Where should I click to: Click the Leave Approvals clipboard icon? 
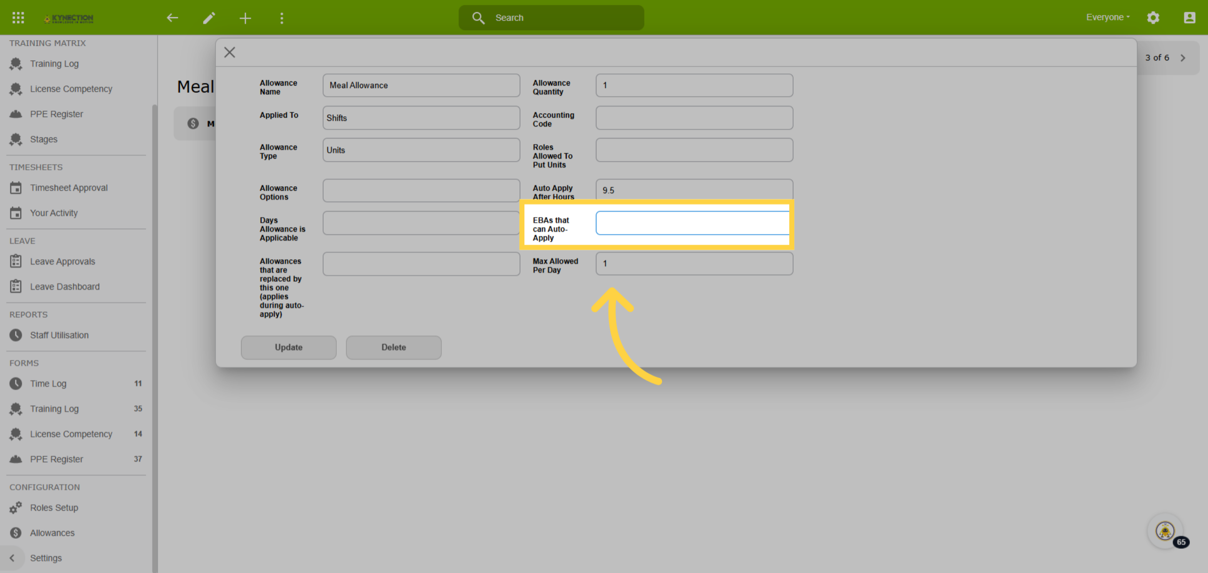(x=16, y=261)
